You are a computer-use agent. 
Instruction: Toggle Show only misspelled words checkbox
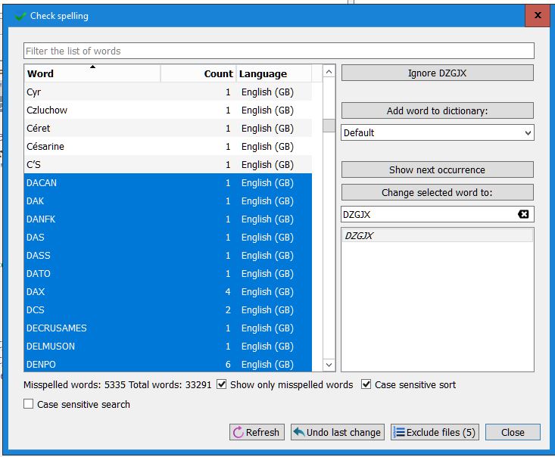pyautogui.click(x=222, y=384)
